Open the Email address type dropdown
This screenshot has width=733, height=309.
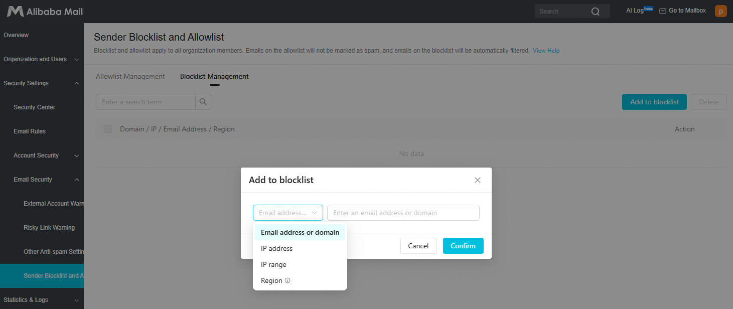coord(288,213)
